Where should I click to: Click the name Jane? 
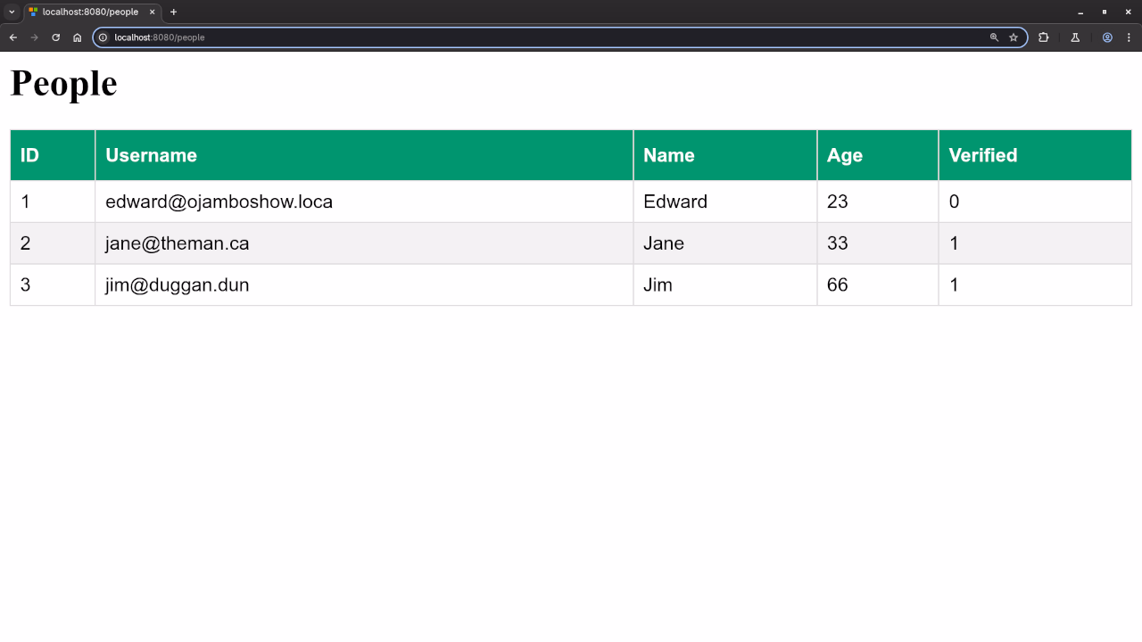tap(664, 243)
